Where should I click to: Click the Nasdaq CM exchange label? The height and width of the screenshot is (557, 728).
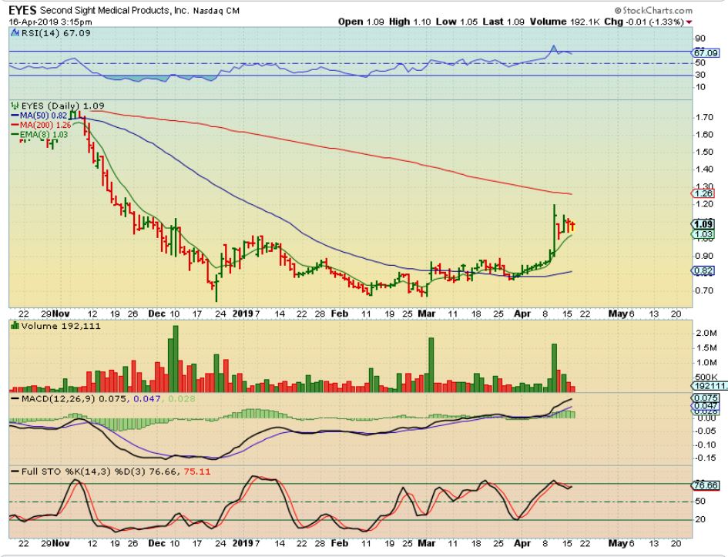point(216,11)
